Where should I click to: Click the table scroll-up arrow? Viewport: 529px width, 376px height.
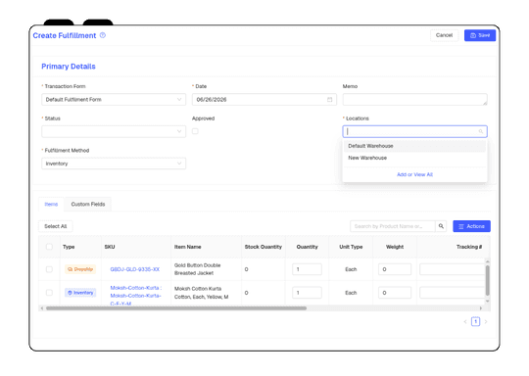487,261
